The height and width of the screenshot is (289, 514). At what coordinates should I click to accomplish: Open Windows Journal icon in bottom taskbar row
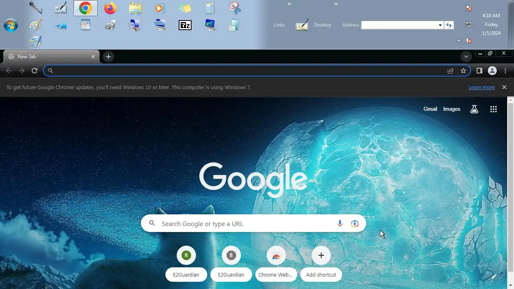tap(35, 41)
